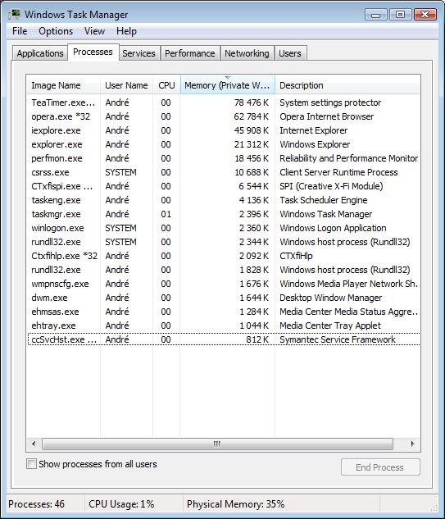Select the Ctxfihlp.exe *32 process

coord(224,256)
